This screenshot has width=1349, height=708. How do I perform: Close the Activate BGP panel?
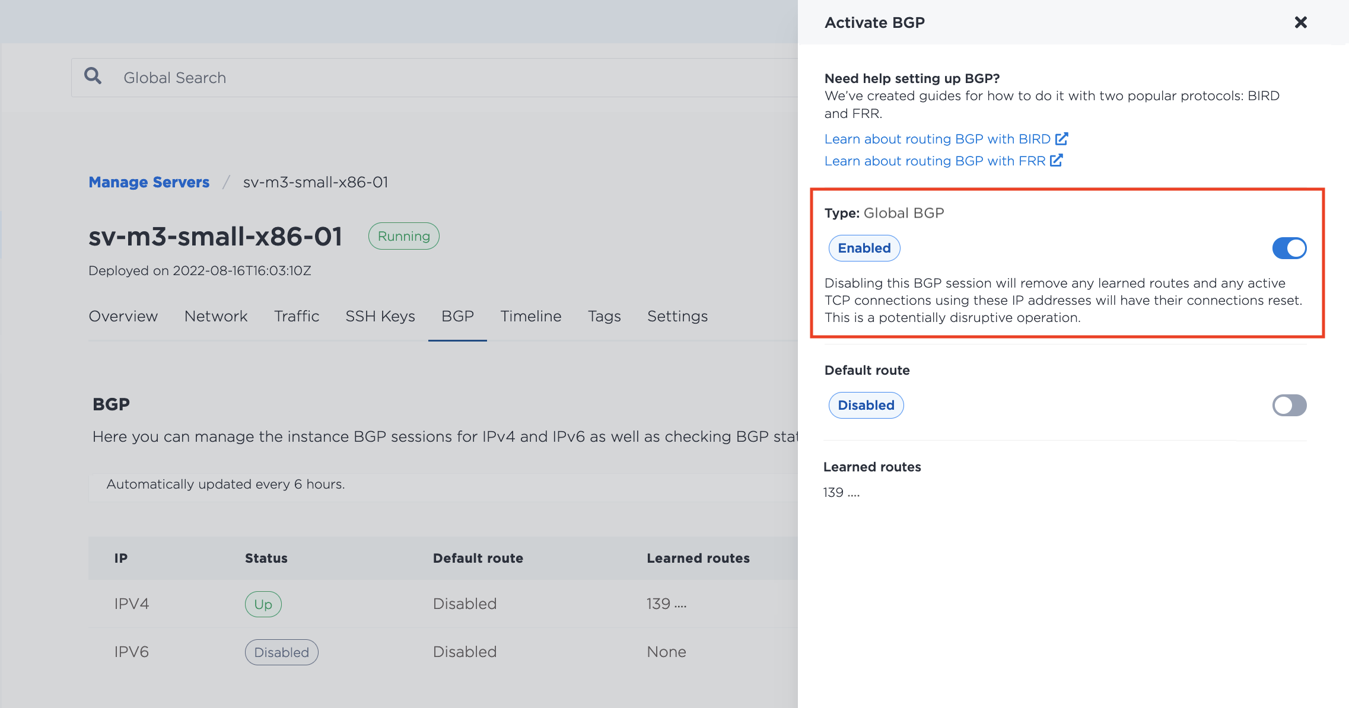pyautogui.click(x=1300, y=23)
